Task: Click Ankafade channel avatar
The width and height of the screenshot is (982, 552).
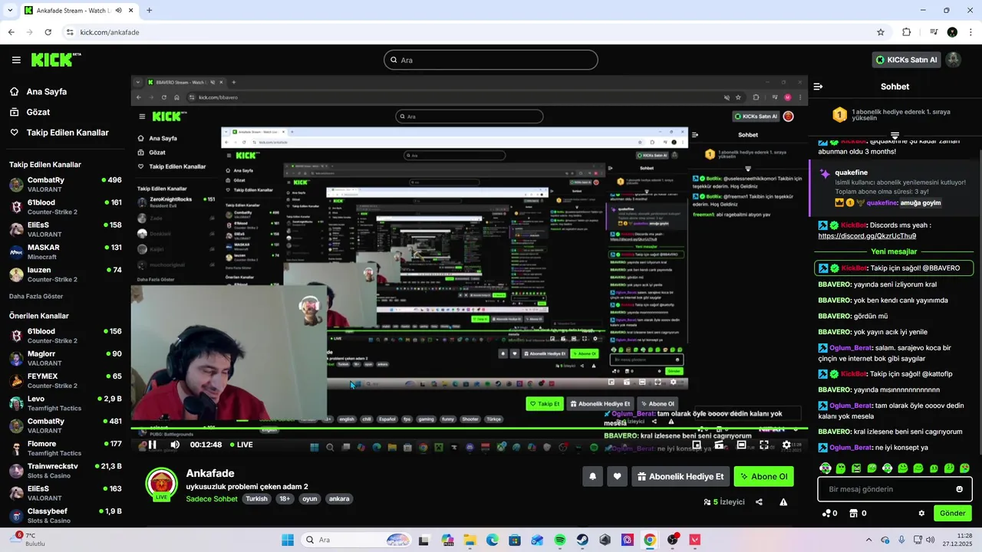Action: click(x=161, y=484)
